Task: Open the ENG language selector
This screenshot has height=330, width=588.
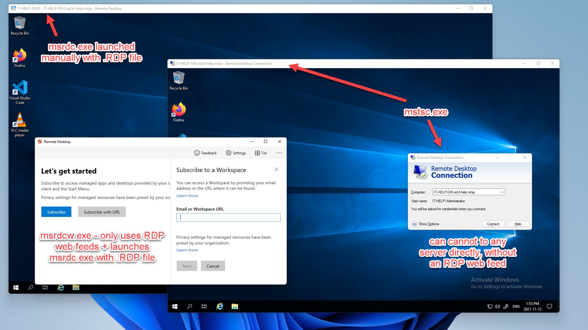Action: point(516,306)
